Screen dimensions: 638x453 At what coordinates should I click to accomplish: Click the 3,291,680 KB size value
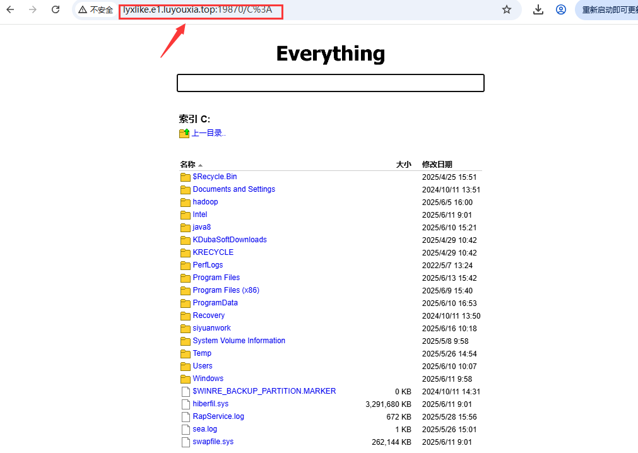pyautogui.click(x=388, y=404)
